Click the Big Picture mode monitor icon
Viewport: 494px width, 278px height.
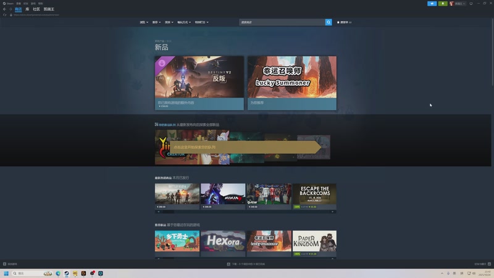coord(471,4)
